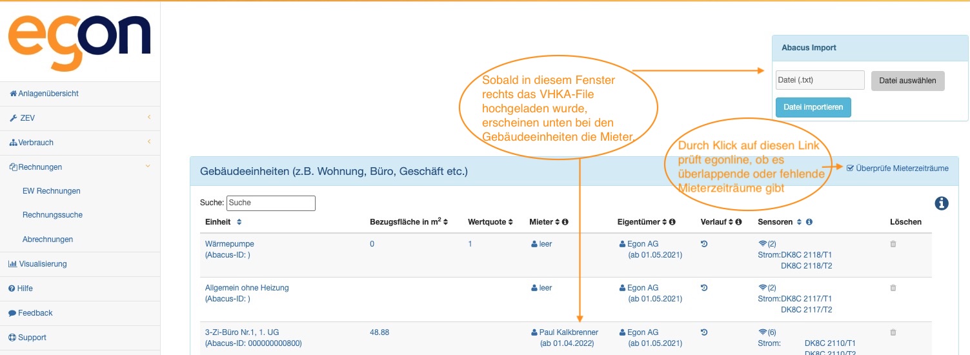Open history icon for 3-Zi-Büro row
Screen dimensions: 970x355
pos(704,332)
